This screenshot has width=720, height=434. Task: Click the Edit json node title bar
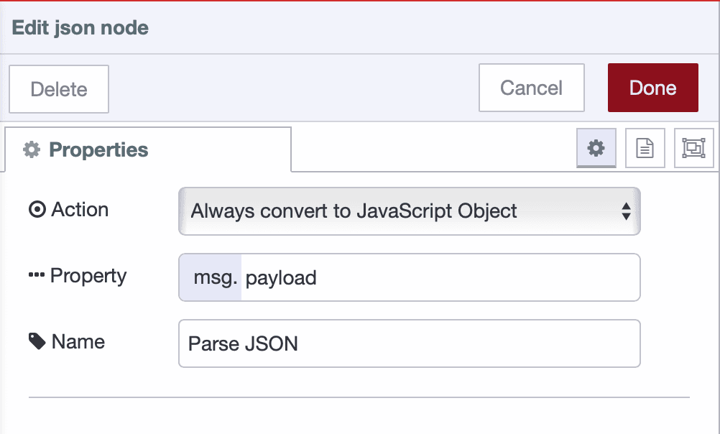pos(80,27)
